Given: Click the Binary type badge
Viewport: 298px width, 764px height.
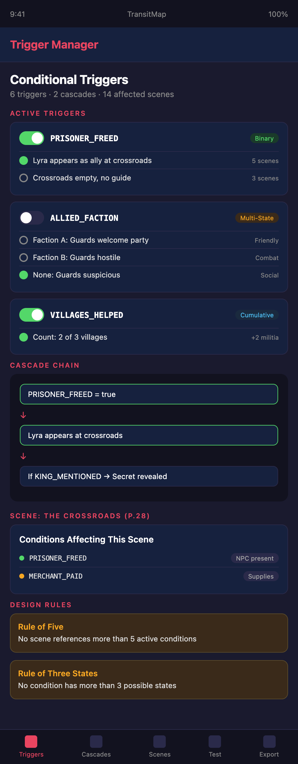Looking at the screenshot, I should tap(264, 138).
